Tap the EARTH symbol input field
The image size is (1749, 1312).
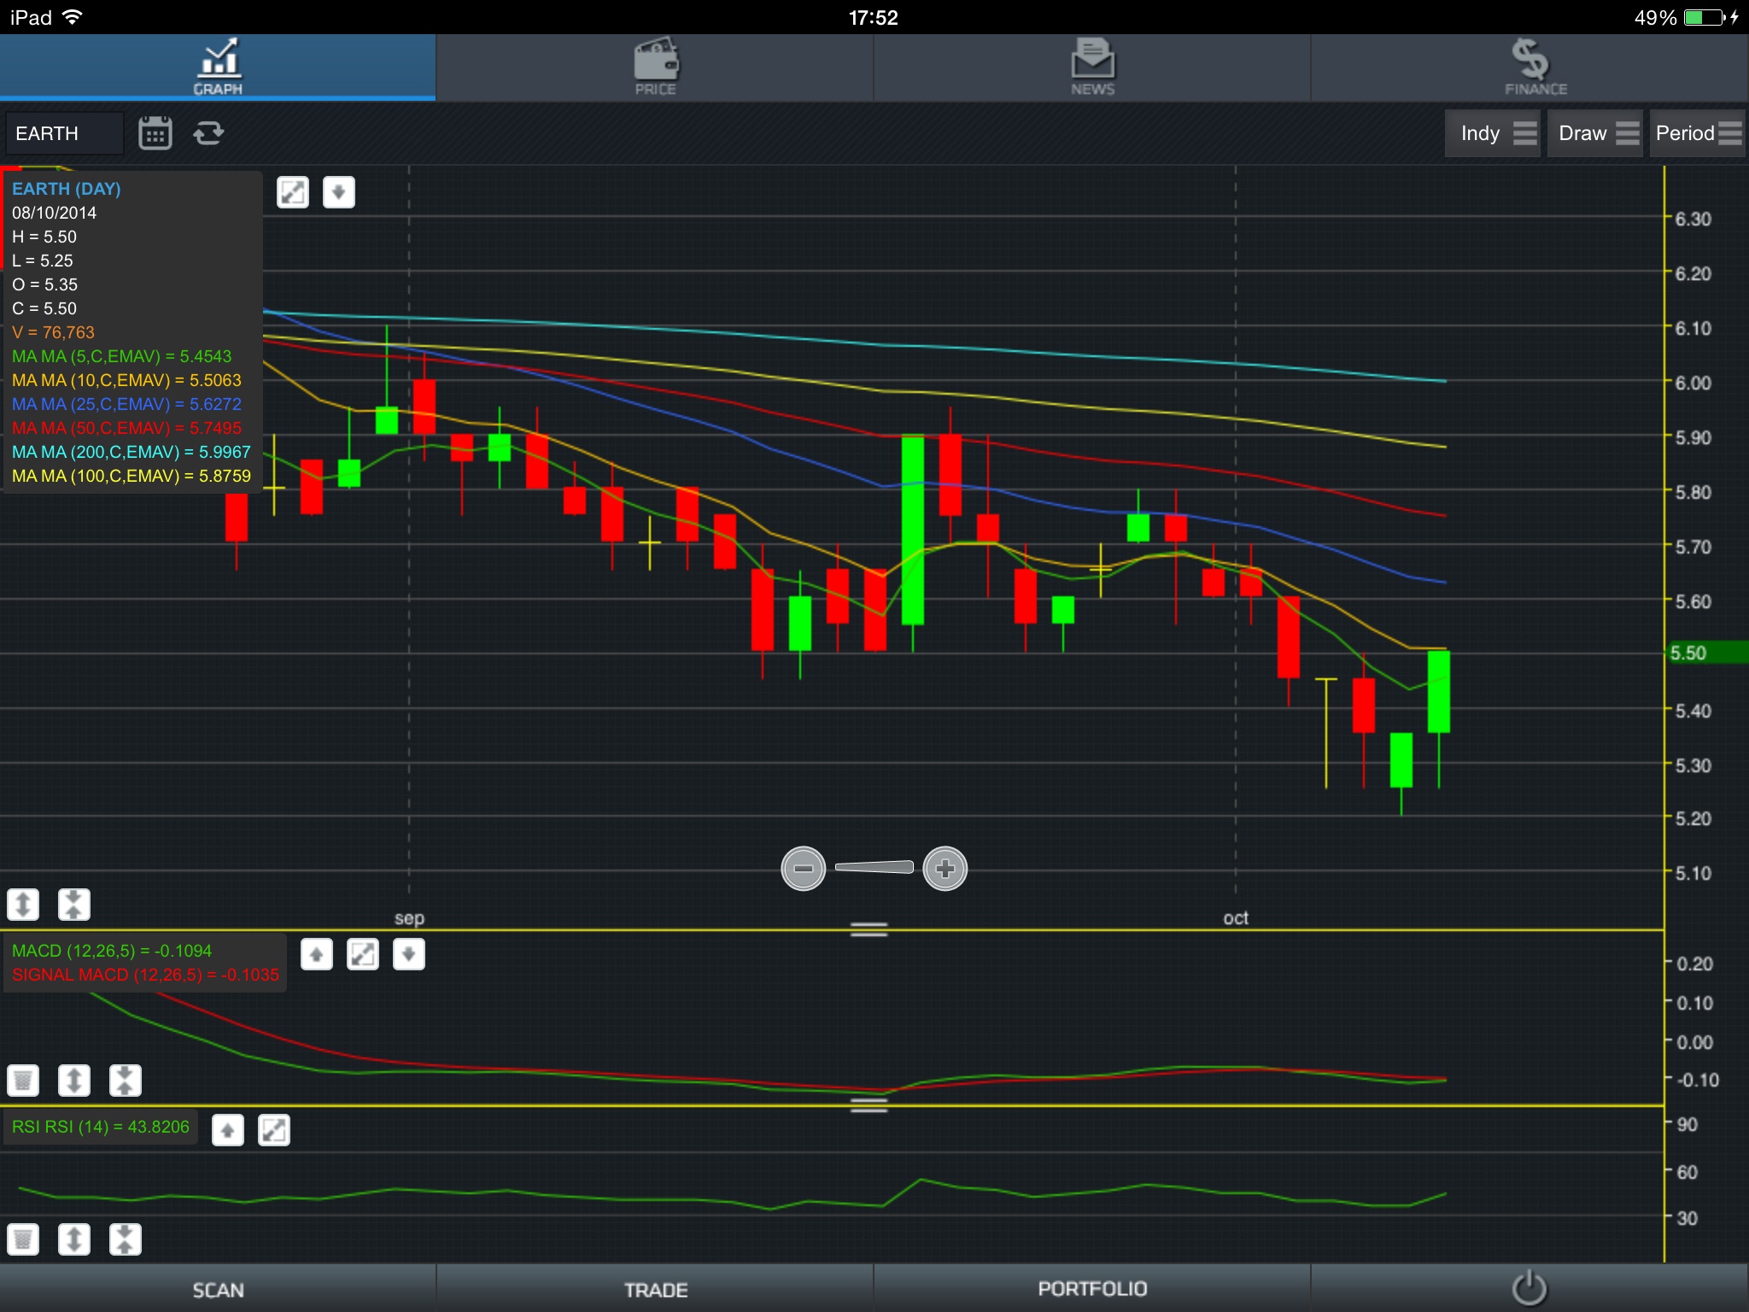(64, 133)
